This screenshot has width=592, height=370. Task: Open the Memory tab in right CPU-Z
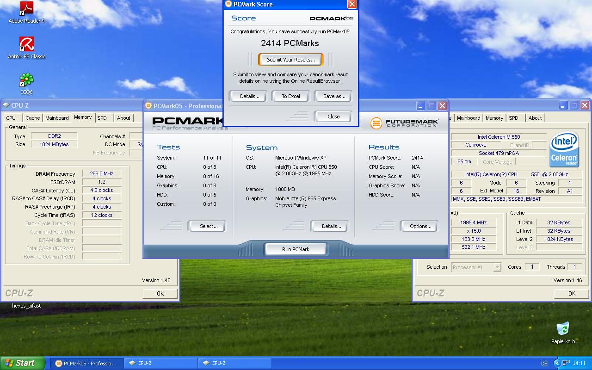point(494,118)
